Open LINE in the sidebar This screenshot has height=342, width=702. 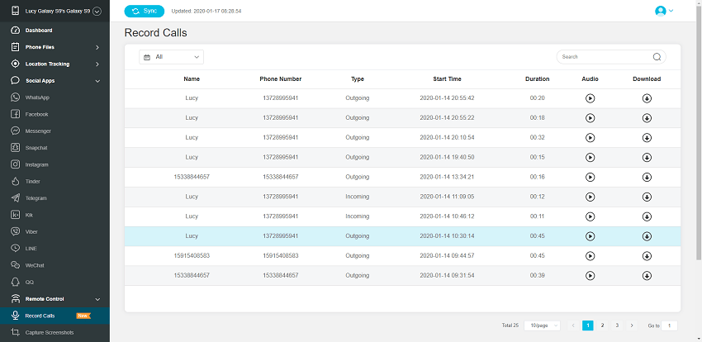coord(55,249)
